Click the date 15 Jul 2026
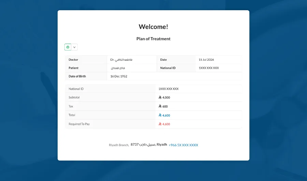Screen dimensions: 307x181 tap(206, 60)
